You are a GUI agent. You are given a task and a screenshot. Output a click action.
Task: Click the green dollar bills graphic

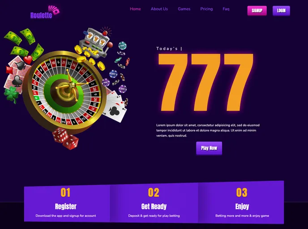[24, 44]
